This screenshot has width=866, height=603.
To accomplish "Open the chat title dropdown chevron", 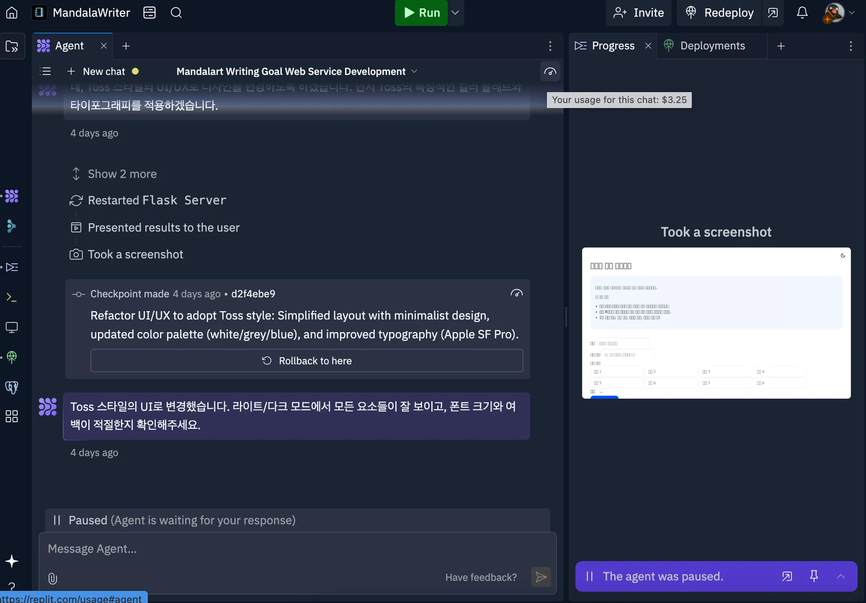I will [x=414, y=71].
